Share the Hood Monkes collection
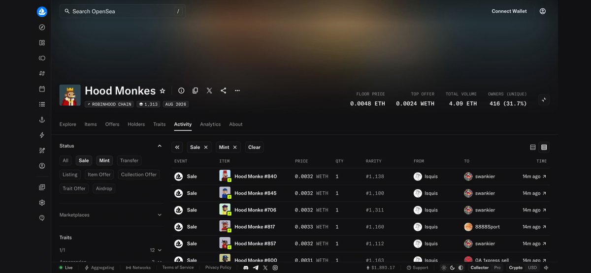The image size is (591, 273). pyautogui.click(x=223, y=91)
